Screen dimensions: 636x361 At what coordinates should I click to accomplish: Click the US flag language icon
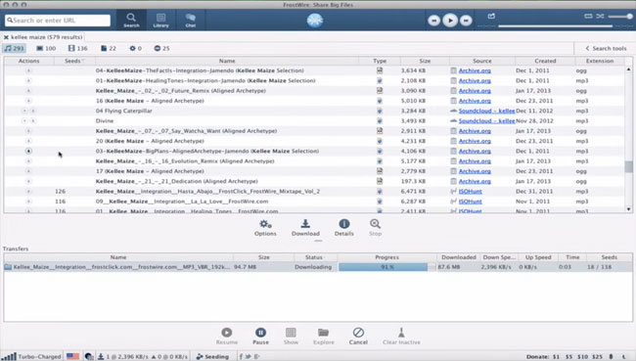tap(73, 356)
